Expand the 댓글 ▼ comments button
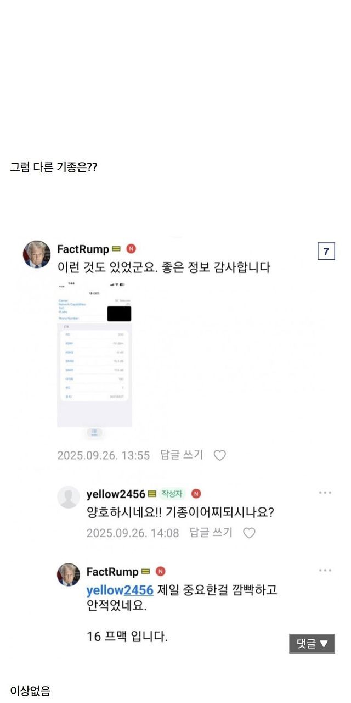The image size is (351, 703). (x=312, y=644)
